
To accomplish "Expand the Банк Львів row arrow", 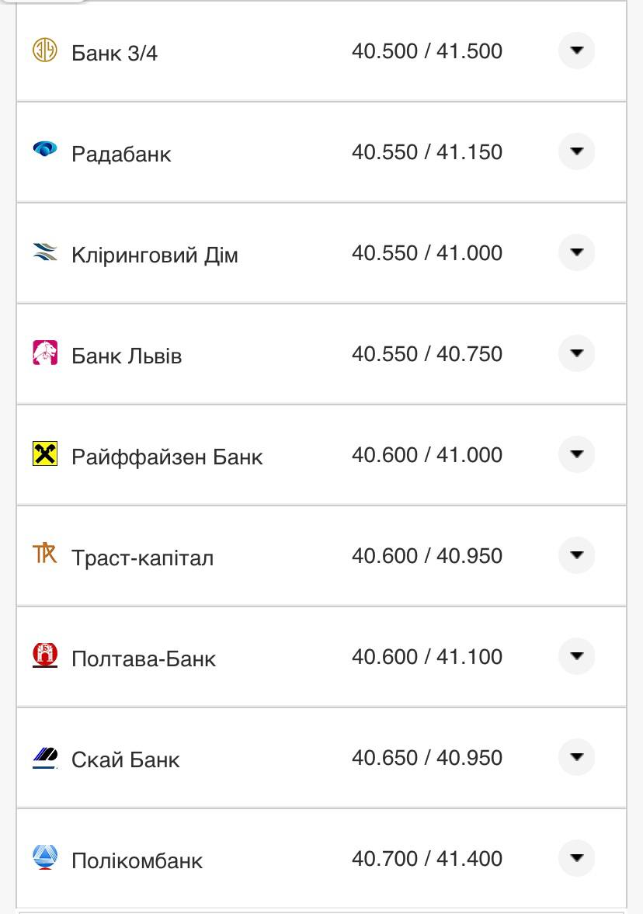I will click(576, 354).
